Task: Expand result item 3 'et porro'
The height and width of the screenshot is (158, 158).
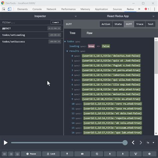Action: [x=111, y=70]
